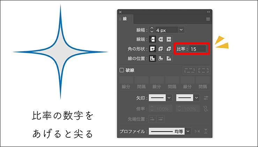Align stroke to inside icon
Viewport: 258px width, 147px height.
point(161,59)
